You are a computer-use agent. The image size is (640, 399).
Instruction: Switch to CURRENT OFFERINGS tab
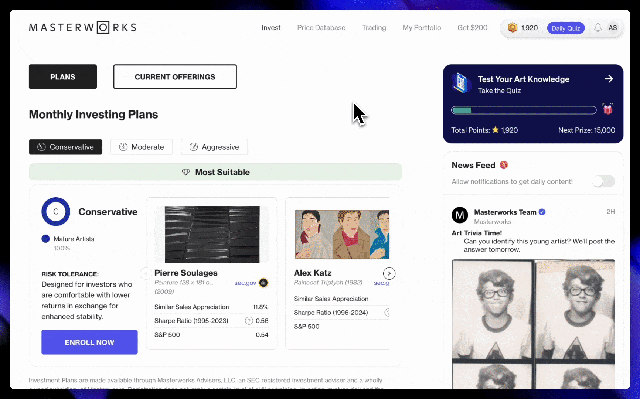(175, 77)
